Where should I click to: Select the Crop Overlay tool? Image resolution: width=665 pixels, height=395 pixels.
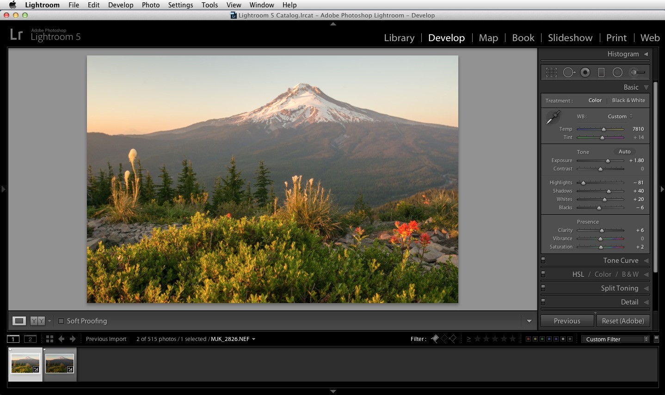pyautogui.click(x=551, y=73)
